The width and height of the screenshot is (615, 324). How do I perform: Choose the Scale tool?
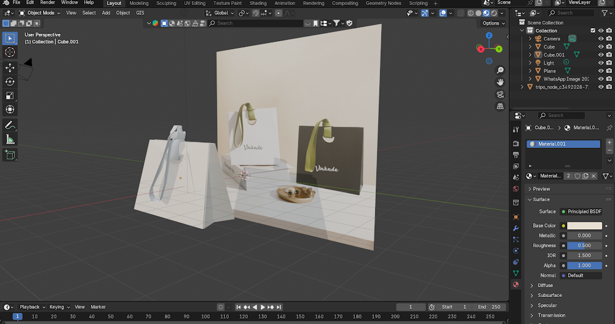click(10, 96)
